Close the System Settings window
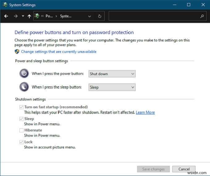 click(x=203, y=5)
